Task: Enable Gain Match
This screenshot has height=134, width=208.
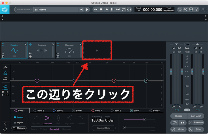Action: (196, 116)
